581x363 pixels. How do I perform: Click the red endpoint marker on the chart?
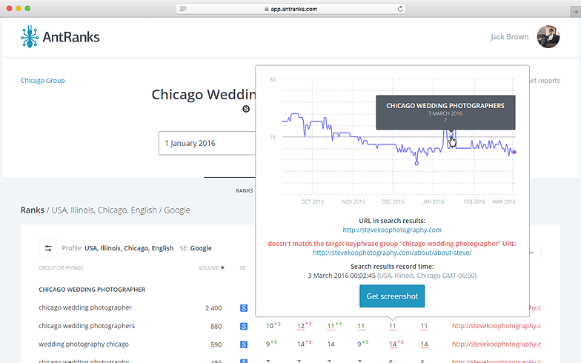(x=514, y=153)
